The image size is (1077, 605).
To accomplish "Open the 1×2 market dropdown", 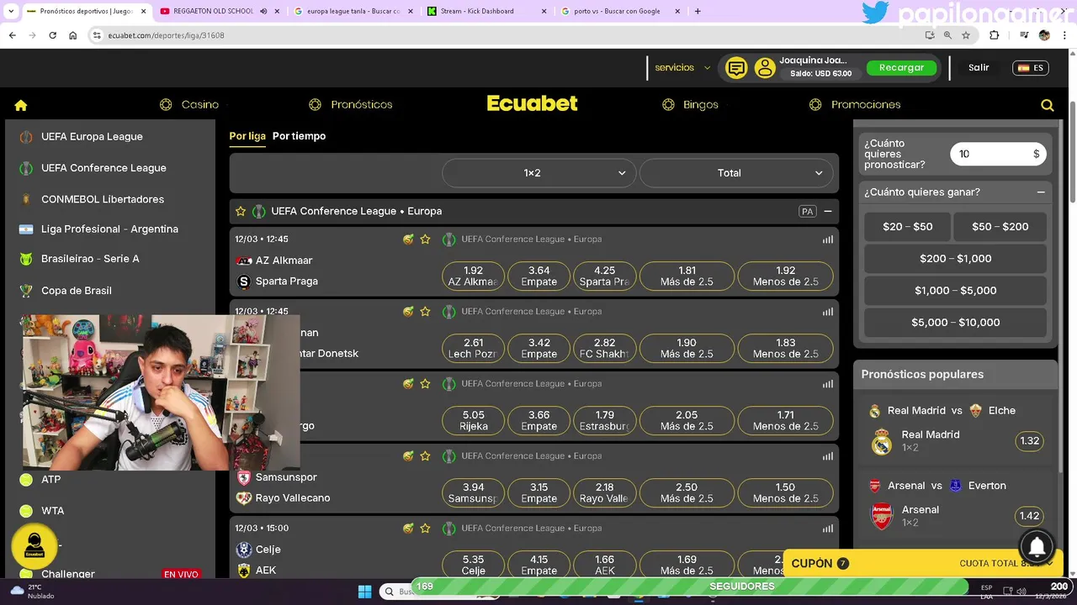I will (x=538, y=173).
